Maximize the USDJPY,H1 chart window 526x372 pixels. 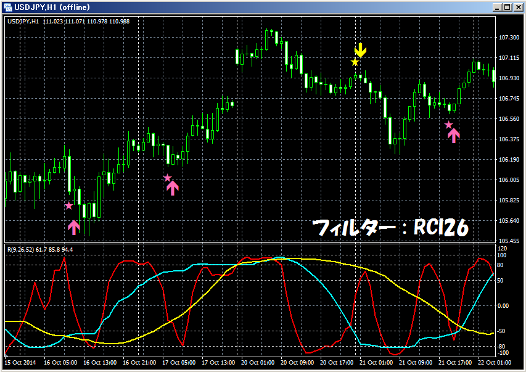[x=508, y=7]
